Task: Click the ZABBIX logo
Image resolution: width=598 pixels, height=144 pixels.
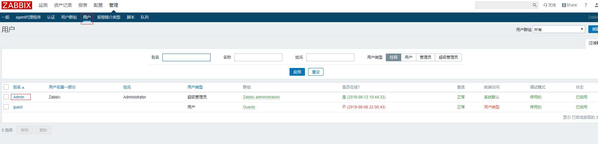Action: click(17, 5)
